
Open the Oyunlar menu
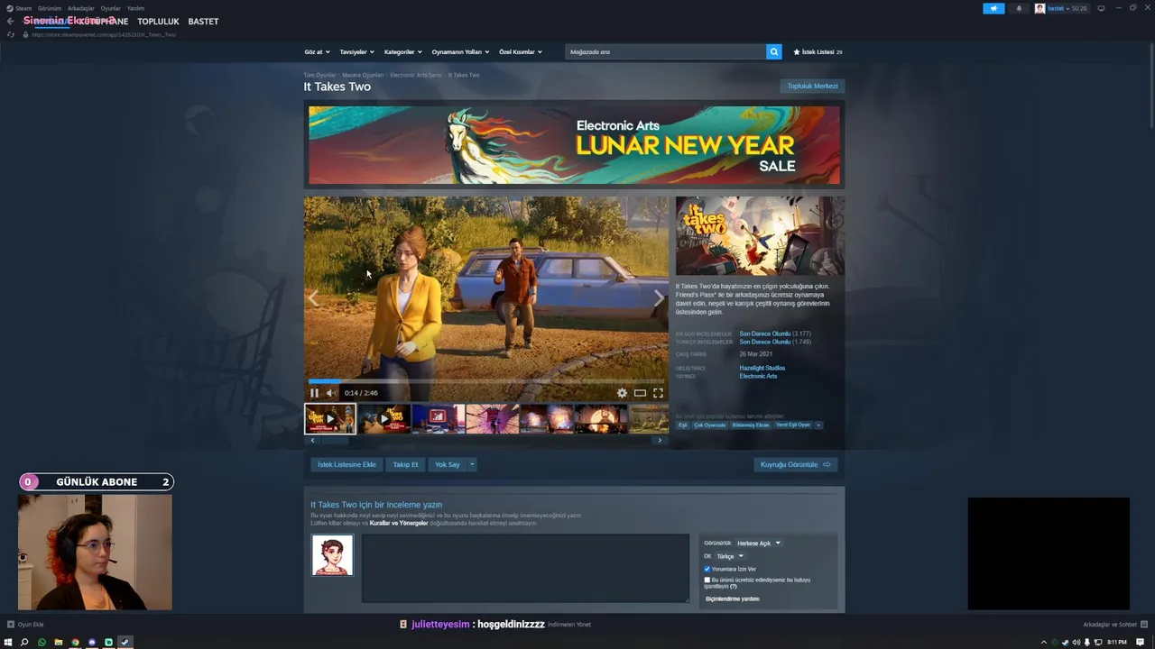pyautogui.click(x=111, y=8)
